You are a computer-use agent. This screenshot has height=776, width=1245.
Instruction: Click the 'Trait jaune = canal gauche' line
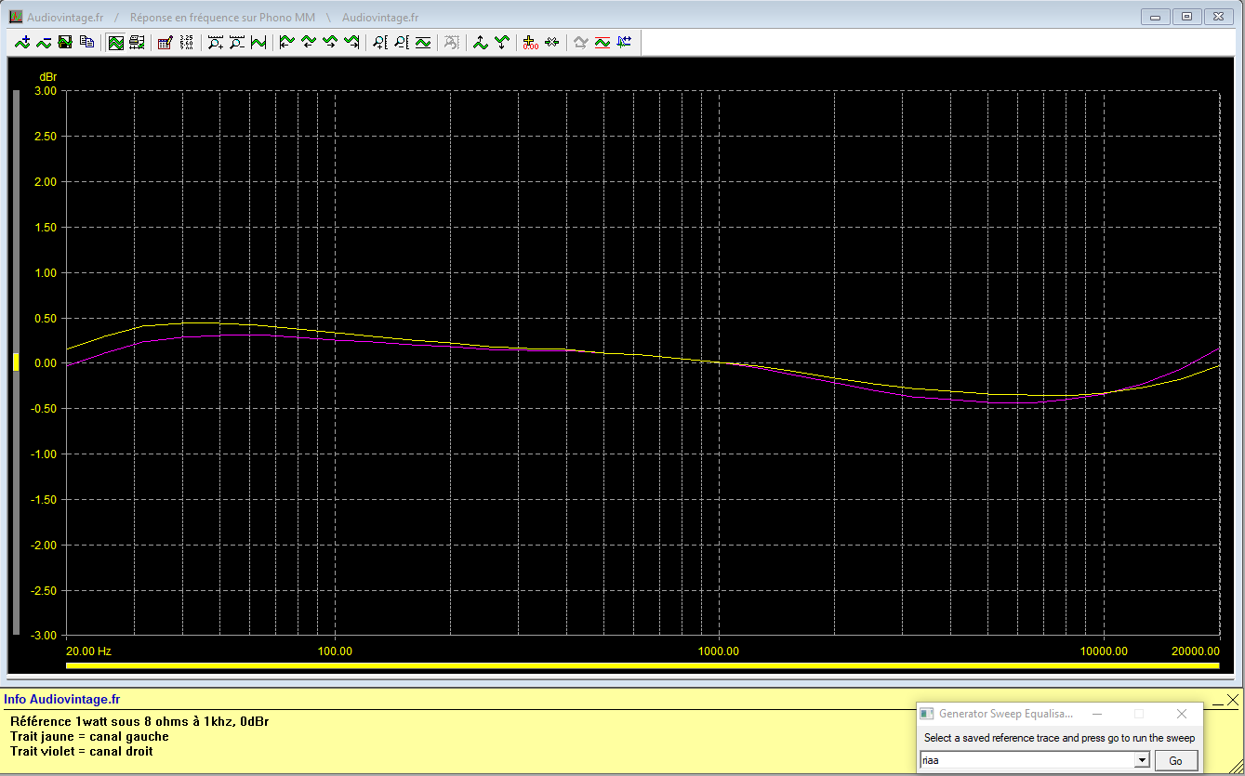pos(89,737)
